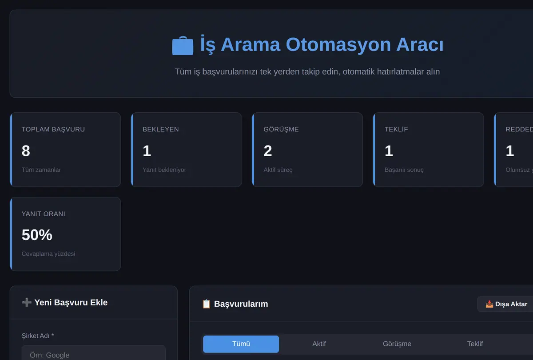
Task: Click the clipboard icon beside Başvurularım
Action: 207,304
